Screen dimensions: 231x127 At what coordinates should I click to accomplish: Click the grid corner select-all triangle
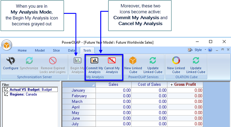point(93,85)
